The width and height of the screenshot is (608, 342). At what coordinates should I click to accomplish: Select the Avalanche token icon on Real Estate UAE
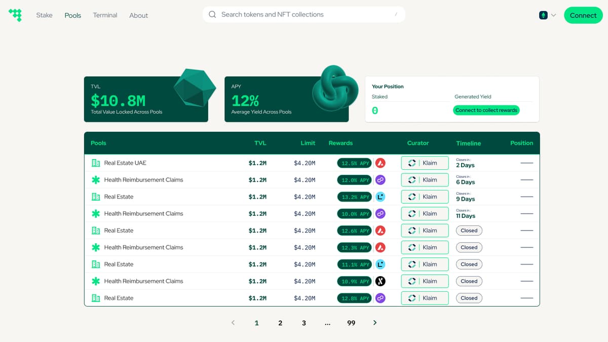pyautogui.click(x=381, y=163)
